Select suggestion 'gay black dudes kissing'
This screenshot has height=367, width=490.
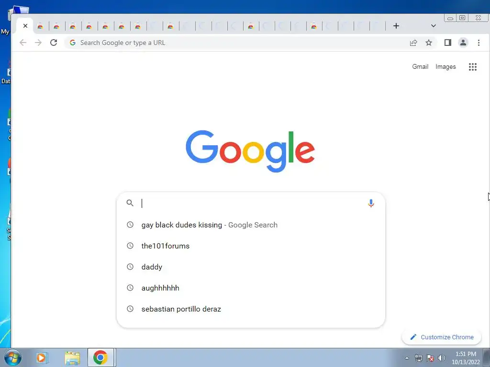pyautogui.click(x=251, y=225)
